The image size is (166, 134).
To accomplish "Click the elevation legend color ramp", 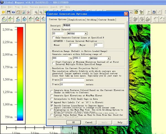I will point(20,74).
